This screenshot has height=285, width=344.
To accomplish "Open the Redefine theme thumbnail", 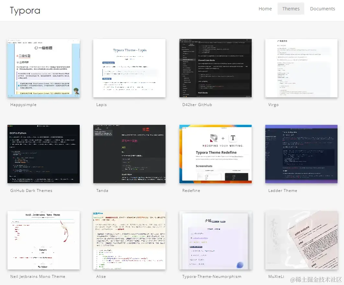I will pyautogui.click(x=215, y=154).
